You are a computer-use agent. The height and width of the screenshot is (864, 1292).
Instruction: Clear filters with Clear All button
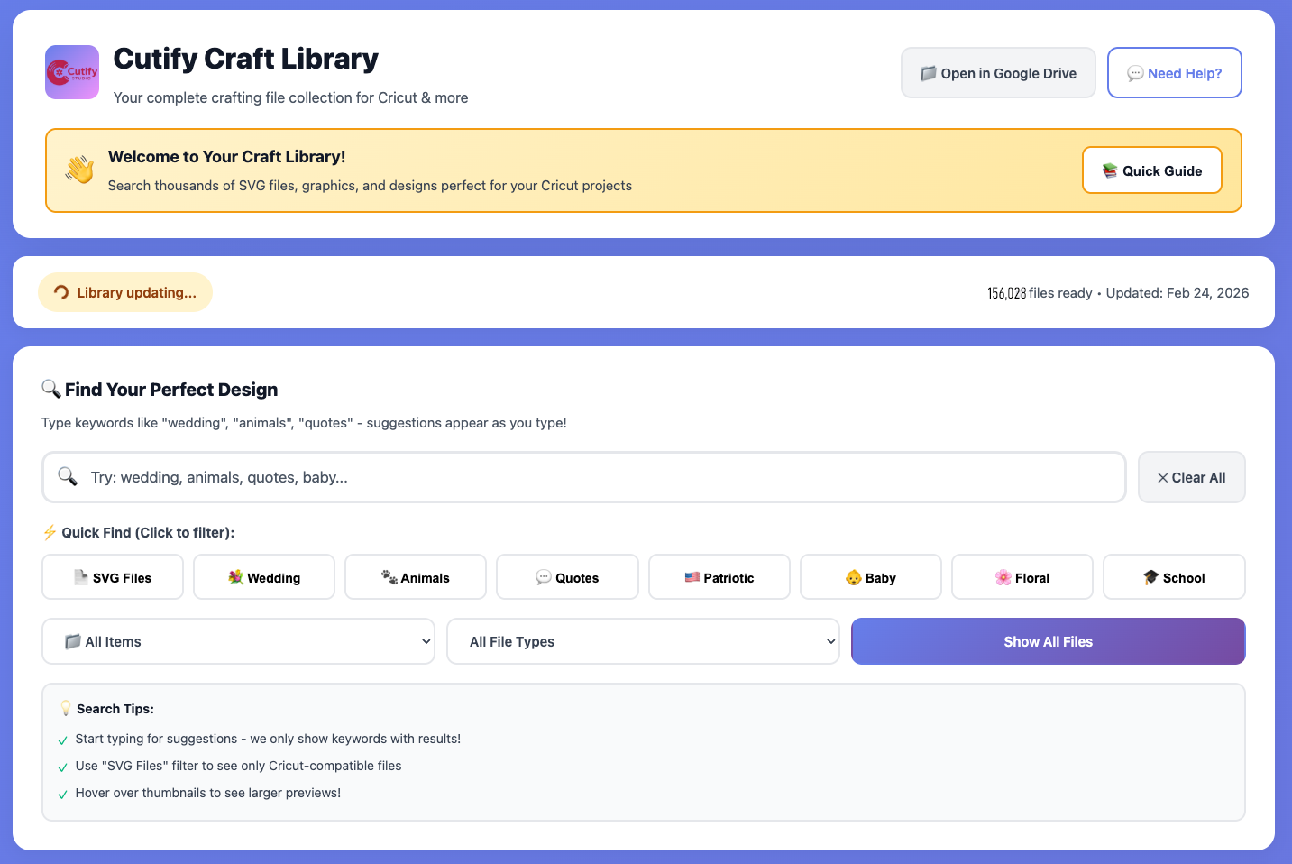tap(1192, 477)
